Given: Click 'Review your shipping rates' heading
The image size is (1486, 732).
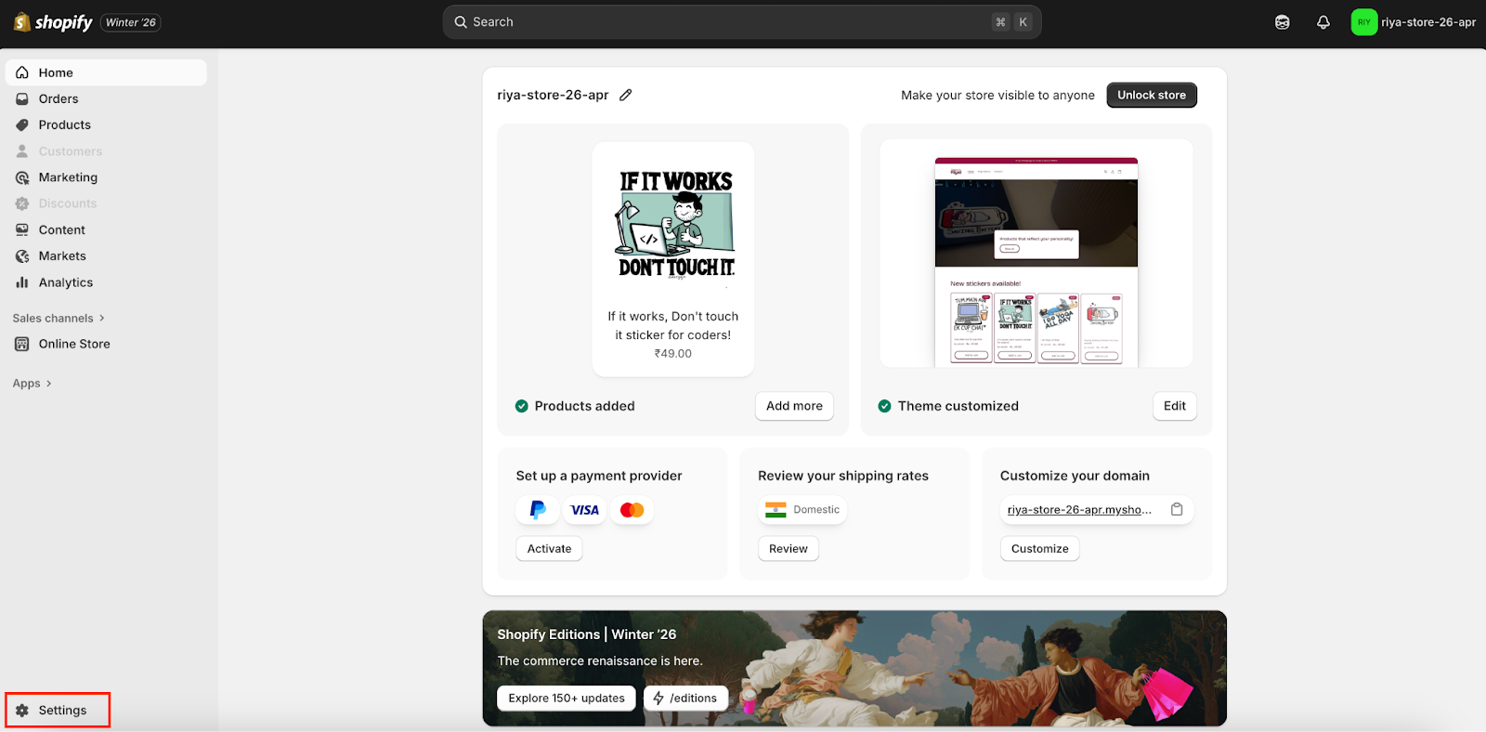Looking at the screenshot, I should (x=843, y=476).
